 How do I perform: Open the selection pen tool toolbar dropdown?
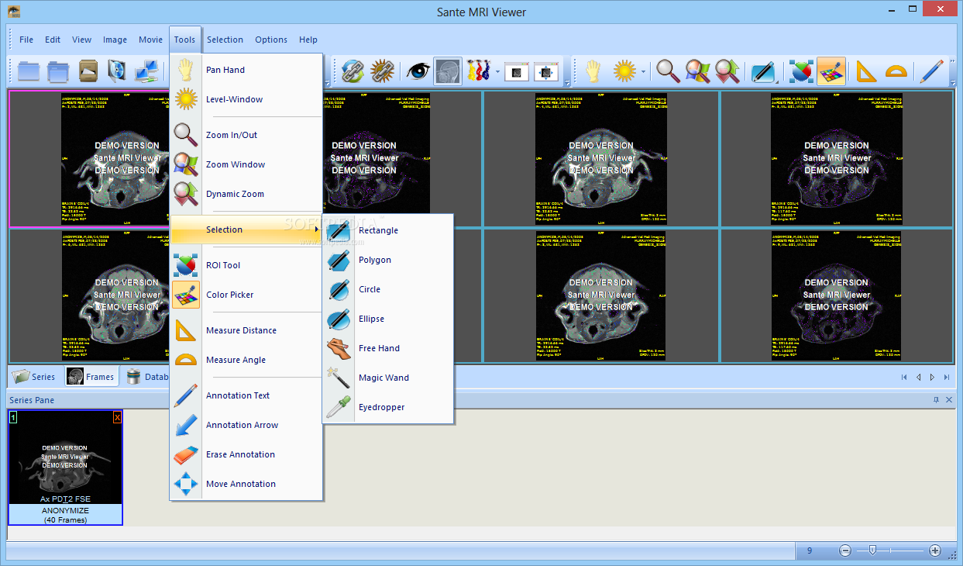(764, 71)
